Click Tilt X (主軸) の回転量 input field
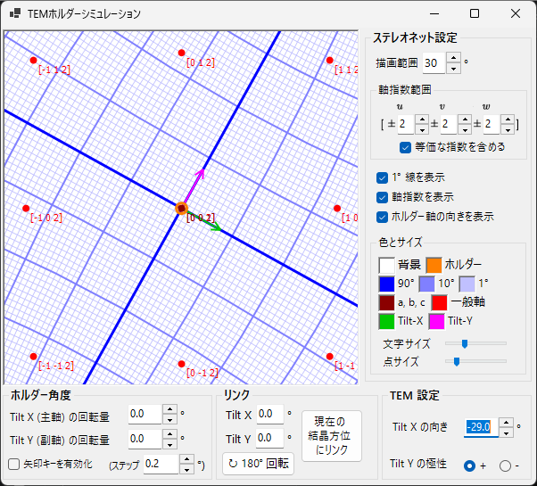Viewport: 537px width, 486px height. coord(145,415)
